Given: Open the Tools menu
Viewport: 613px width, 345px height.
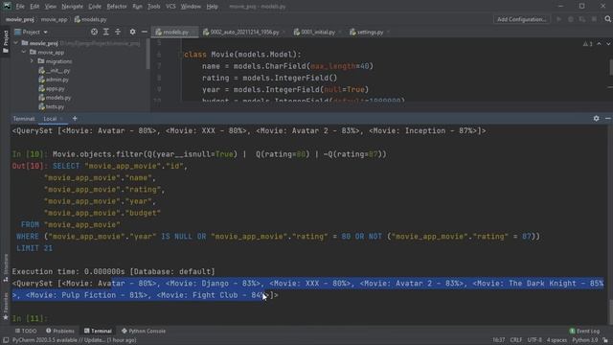Looking at the screenshot, I should point(153,7).
